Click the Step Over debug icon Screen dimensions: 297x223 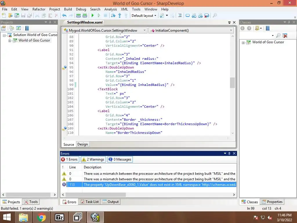(x=113, y=16)
